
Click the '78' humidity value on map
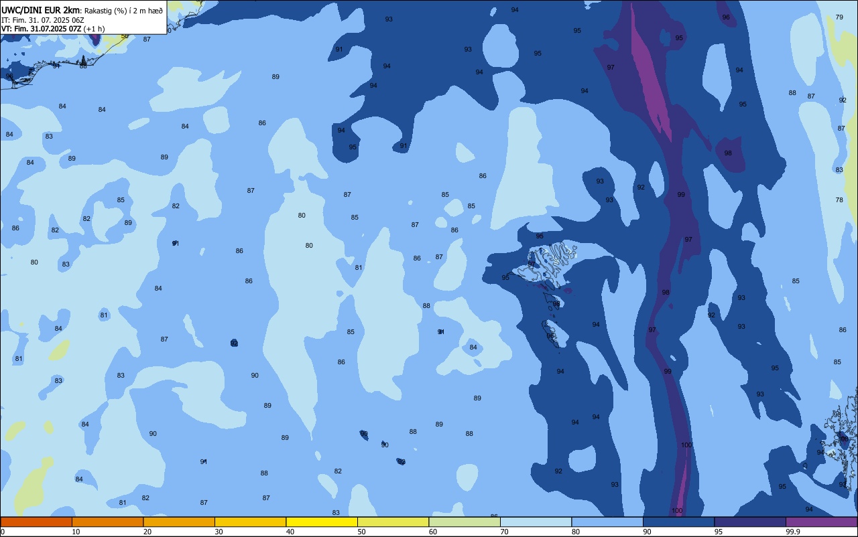[x=839, y=200]
